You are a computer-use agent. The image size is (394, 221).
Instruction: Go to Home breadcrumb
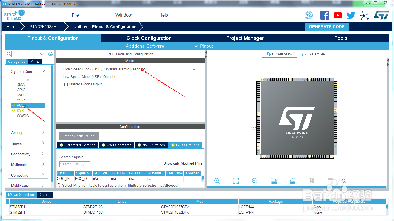(x=12, y=26)
